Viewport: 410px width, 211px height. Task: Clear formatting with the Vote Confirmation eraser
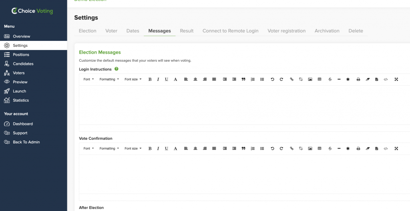point(368,149)
